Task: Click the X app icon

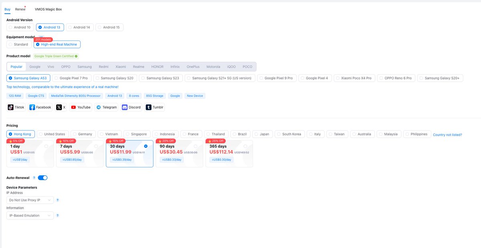Action: coord(59,107)
